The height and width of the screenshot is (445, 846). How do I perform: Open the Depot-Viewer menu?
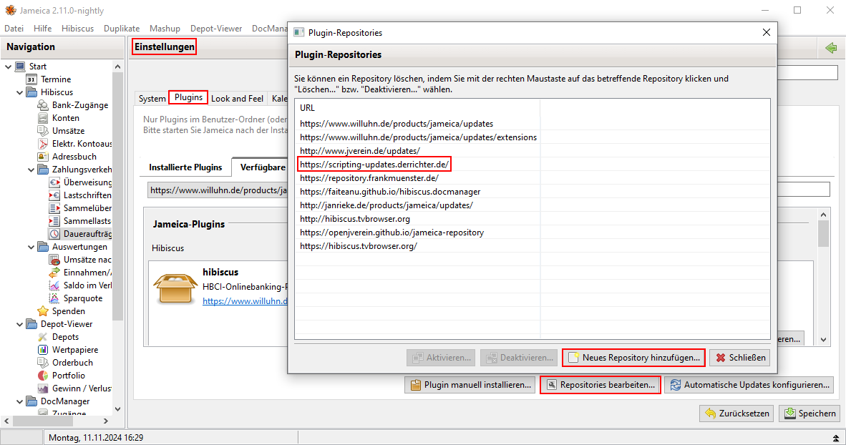(x=216, y=29)
